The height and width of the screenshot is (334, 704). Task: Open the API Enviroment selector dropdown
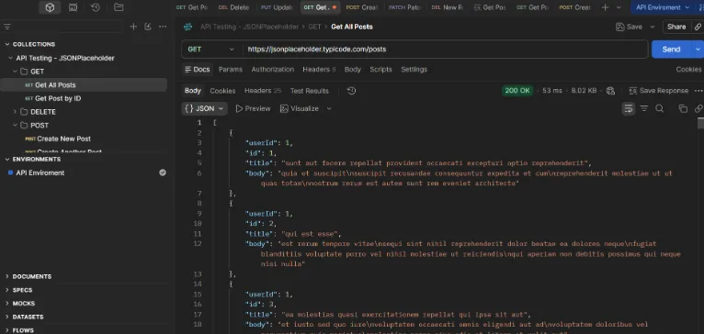(663, 7)
